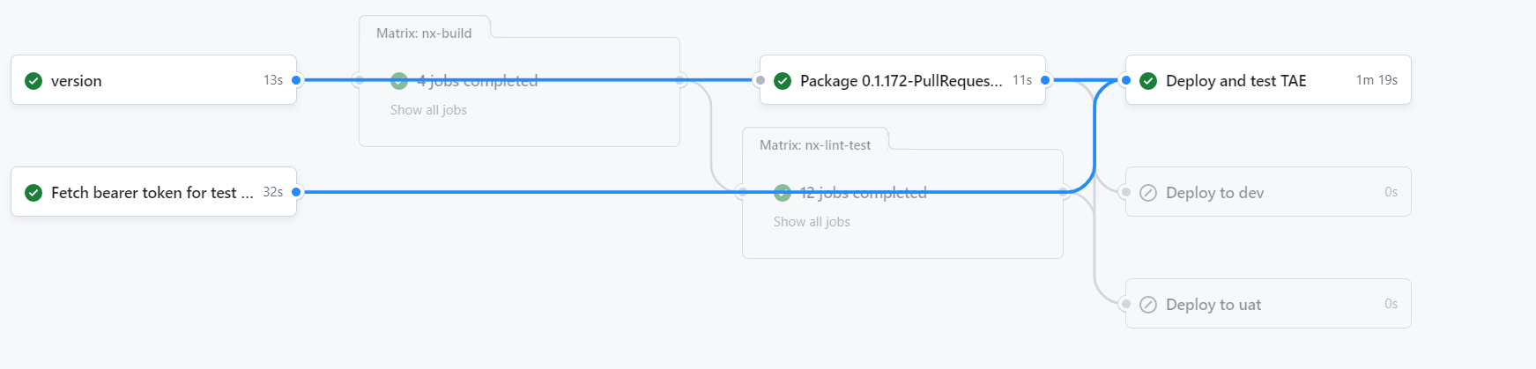Click success icon on Deploy and test TAE
Screen dimensions: 1536x369
click(x=1148, y=81)
